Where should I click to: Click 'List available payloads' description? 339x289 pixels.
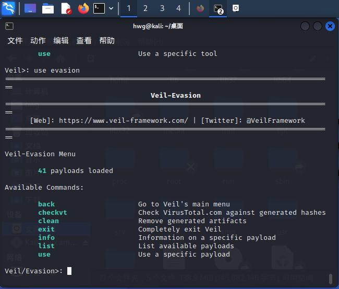pyautogui.click(x=186, y=246)
